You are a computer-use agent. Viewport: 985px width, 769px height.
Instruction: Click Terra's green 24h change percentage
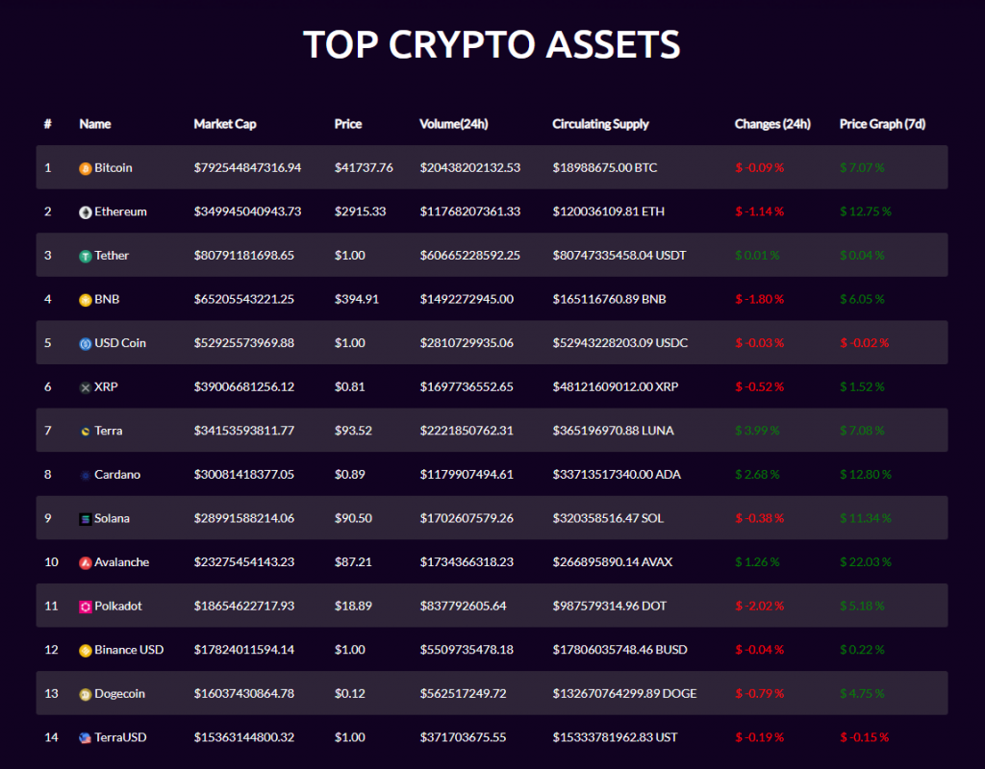click(x=756, y=430)
